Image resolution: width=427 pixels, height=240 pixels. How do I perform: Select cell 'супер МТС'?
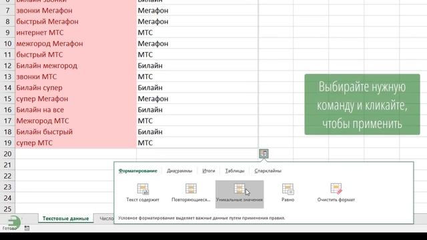pyautogui.click(x=75, y=143)
